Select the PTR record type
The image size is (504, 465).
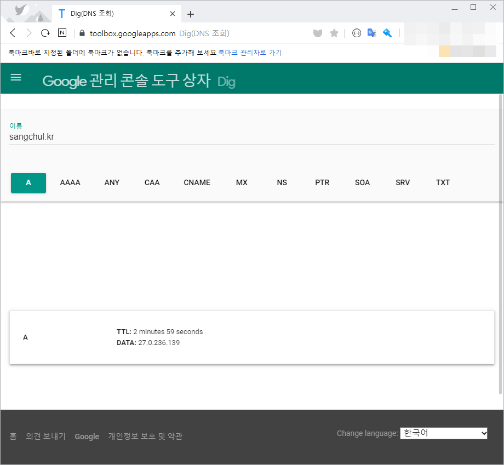click(x=322, y=183)
